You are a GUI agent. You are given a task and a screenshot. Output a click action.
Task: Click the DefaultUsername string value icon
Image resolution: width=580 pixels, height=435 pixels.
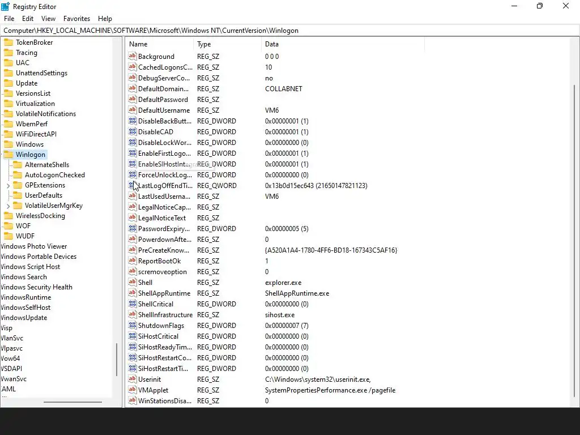pos(133,110)
